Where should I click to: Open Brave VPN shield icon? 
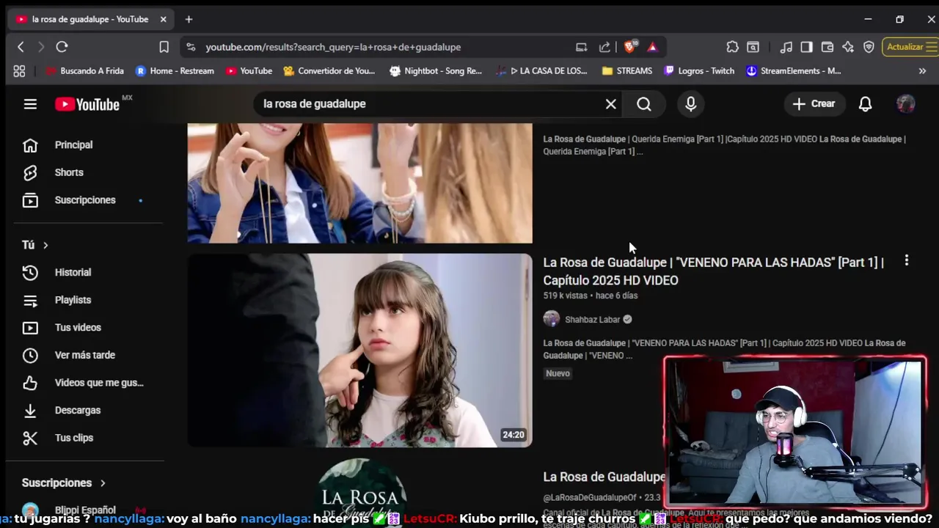pyautogui.click(x=869, y=47)
